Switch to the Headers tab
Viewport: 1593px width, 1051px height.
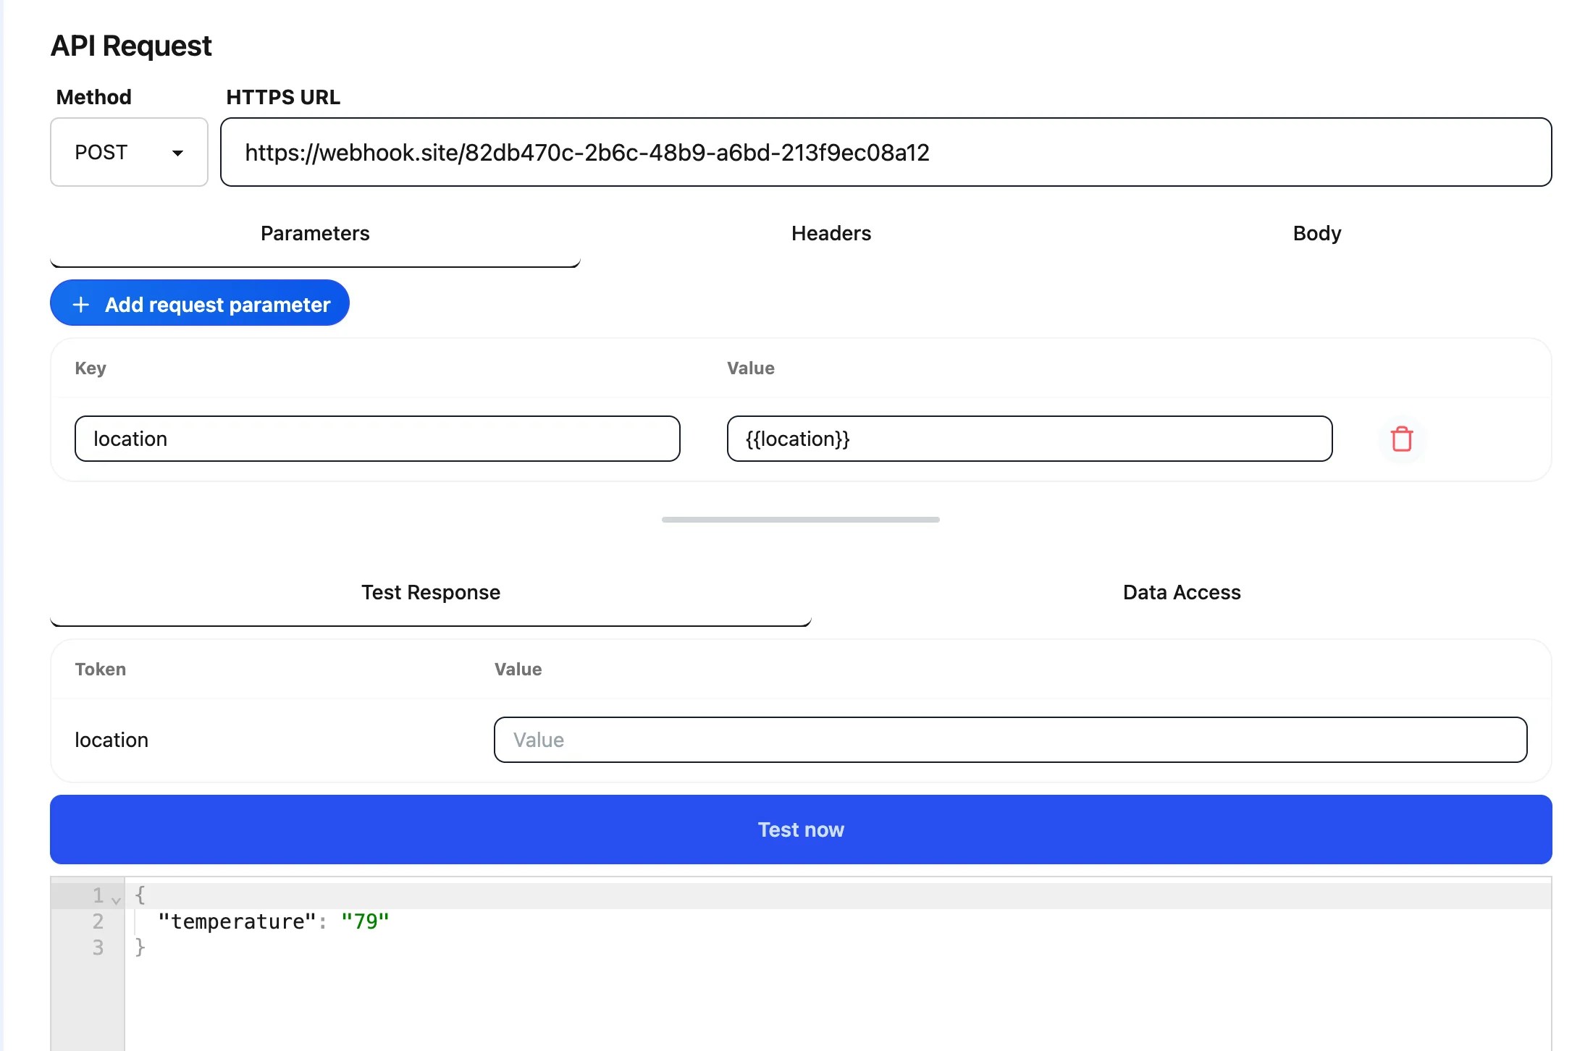[831, 233]
